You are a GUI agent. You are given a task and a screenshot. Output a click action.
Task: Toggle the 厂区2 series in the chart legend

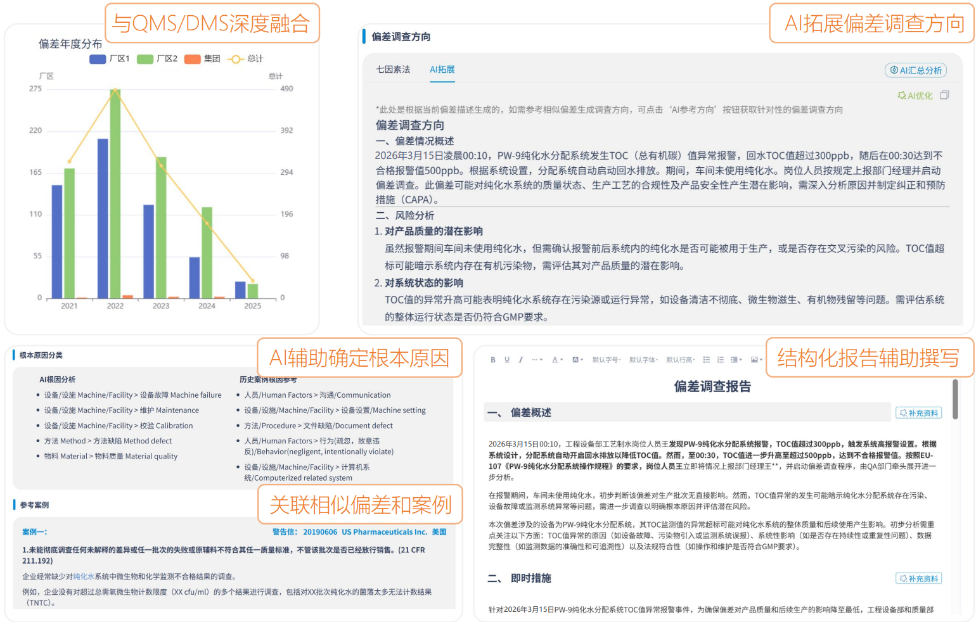coord(157,59)
